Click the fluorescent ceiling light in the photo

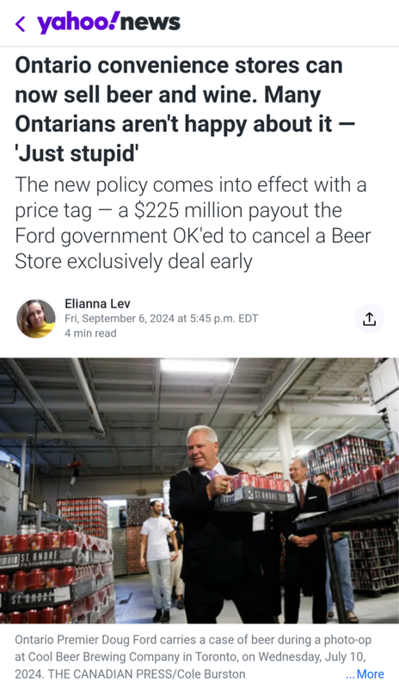(x=196, y=365)
